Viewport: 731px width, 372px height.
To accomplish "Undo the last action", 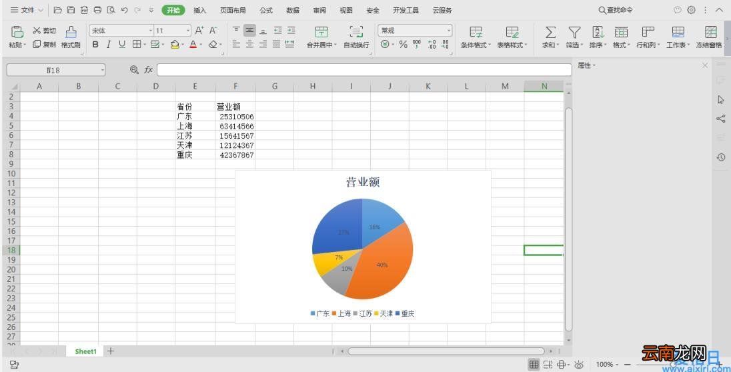I will click(125, 10).
